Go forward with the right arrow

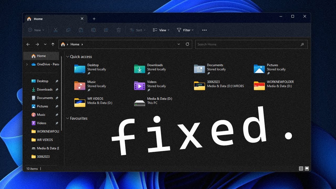click(37, 44)
